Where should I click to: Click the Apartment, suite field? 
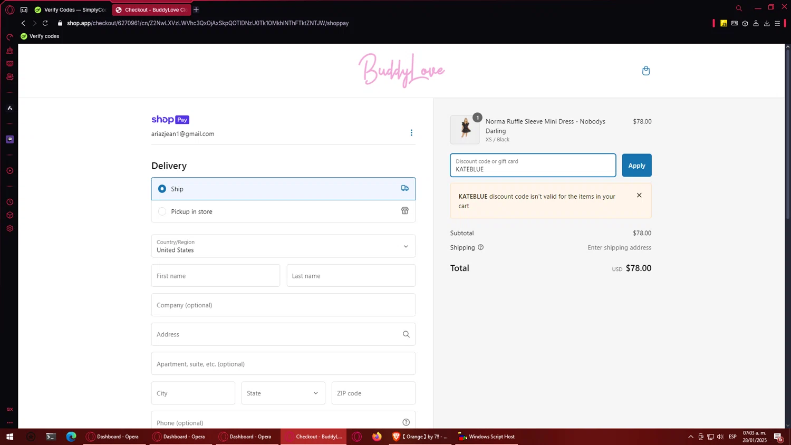click(283, 364)
